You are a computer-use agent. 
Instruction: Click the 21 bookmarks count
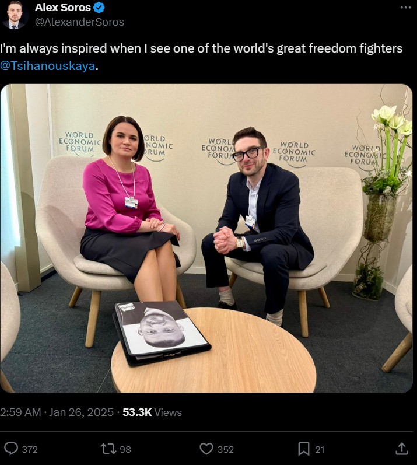[320, 449]
